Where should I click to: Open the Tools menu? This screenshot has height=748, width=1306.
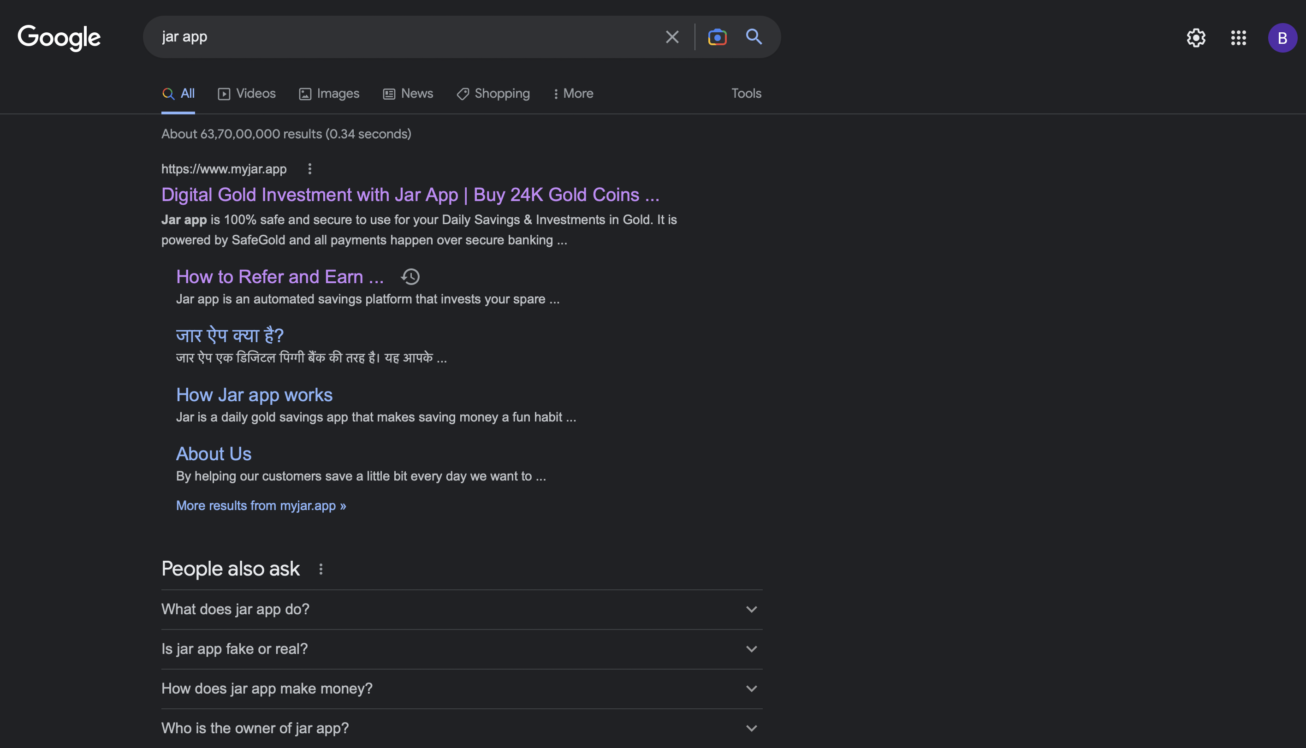(746, 93)
